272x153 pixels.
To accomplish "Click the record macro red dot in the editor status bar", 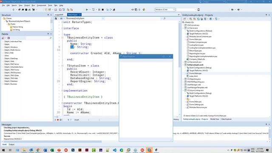I will pos(58,120).
